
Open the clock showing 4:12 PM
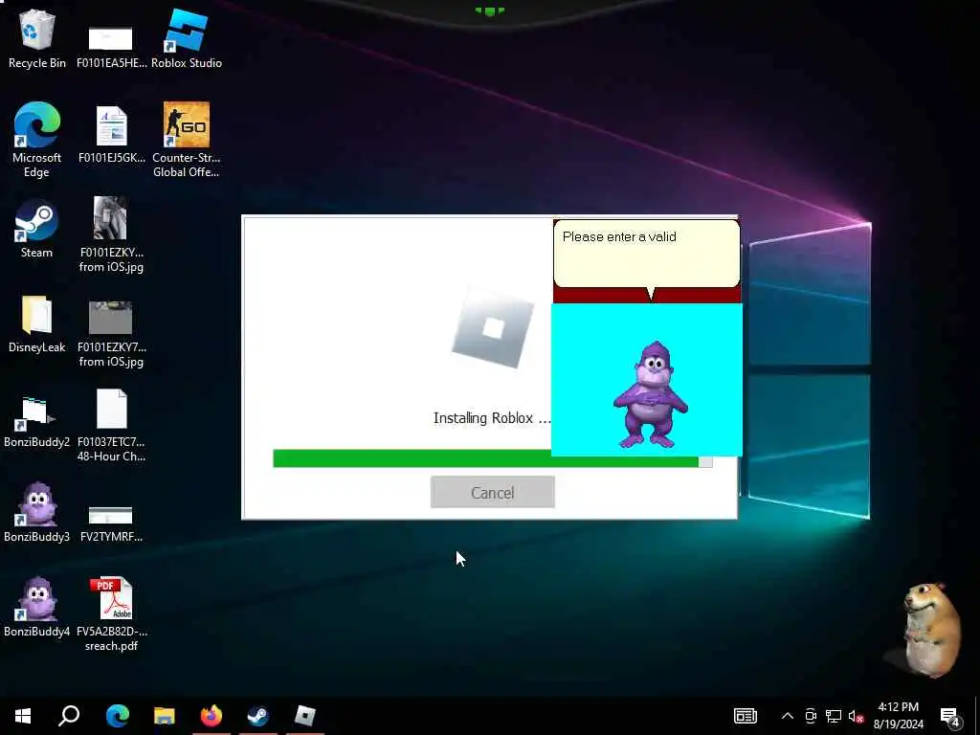[x=898, y=716]
